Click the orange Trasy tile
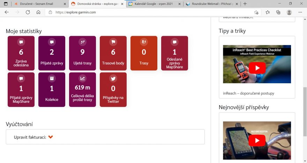The width and height of the screenshot is (307, 163). coord(144,53)
